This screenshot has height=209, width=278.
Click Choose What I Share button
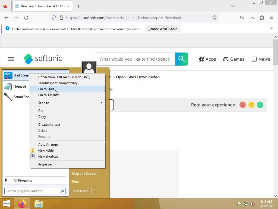coord(163,29)
